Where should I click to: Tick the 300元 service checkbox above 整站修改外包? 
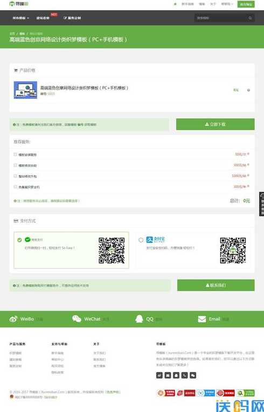coord(15,165)
